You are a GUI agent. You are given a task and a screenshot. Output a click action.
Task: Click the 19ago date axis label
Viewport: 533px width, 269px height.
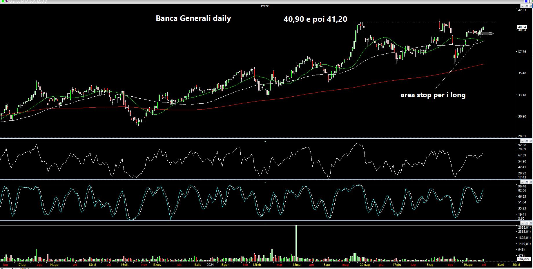[x=468, y=265]
